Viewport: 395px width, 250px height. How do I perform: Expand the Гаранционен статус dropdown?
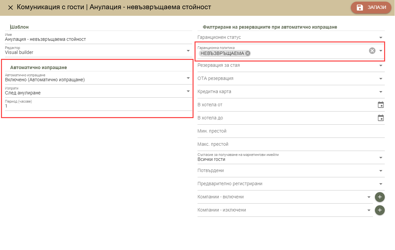pyautogui.click(x=291, y=37)
